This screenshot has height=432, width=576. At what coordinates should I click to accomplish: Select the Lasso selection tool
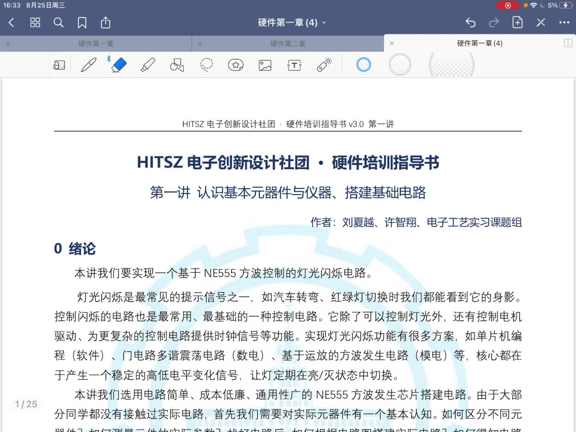coord(206,65)
